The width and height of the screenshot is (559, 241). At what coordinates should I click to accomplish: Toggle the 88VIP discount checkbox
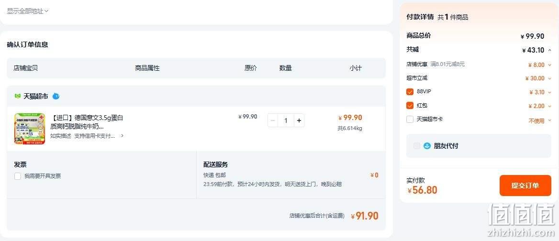tap(410, 92)
